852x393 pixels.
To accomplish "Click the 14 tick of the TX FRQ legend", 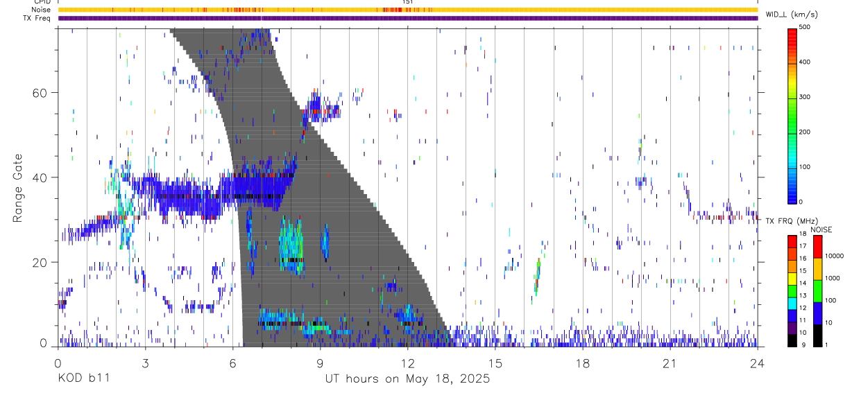I will [803, 284].
